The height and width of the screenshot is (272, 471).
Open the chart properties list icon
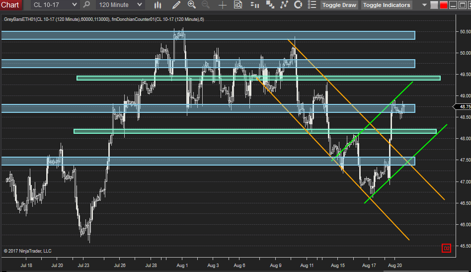click(312, 5)
